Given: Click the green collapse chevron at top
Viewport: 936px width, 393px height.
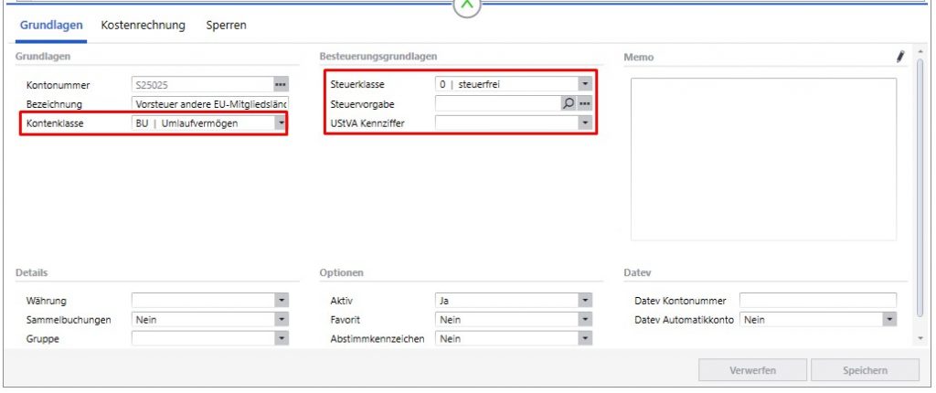Looking at the screenshot, I should (x=467, y=5).
